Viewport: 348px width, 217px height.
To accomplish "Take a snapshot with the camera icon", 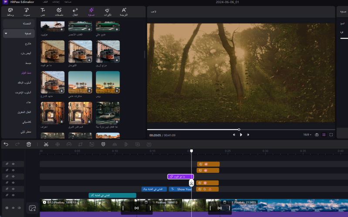I will [x=317, y=135].
